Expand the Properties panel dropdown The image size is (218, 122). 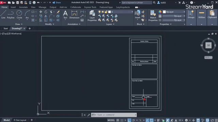pos(166,24)
